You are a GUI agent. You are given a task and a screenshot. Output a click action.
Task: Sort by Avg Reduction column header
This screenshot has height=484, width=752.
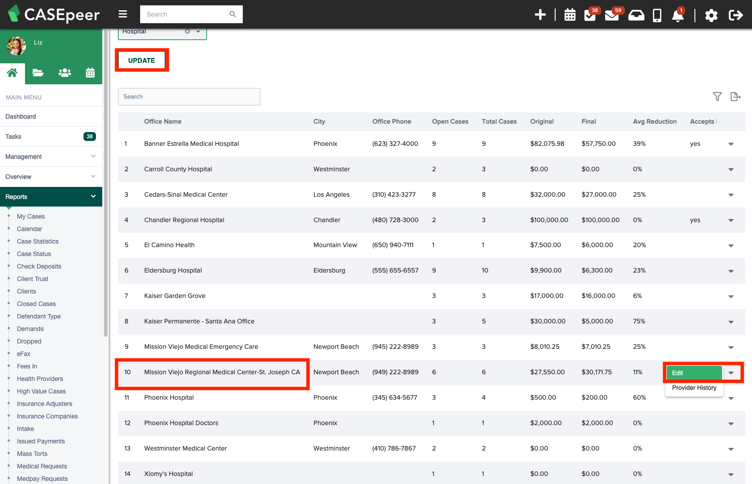click(x=655, y=121)
